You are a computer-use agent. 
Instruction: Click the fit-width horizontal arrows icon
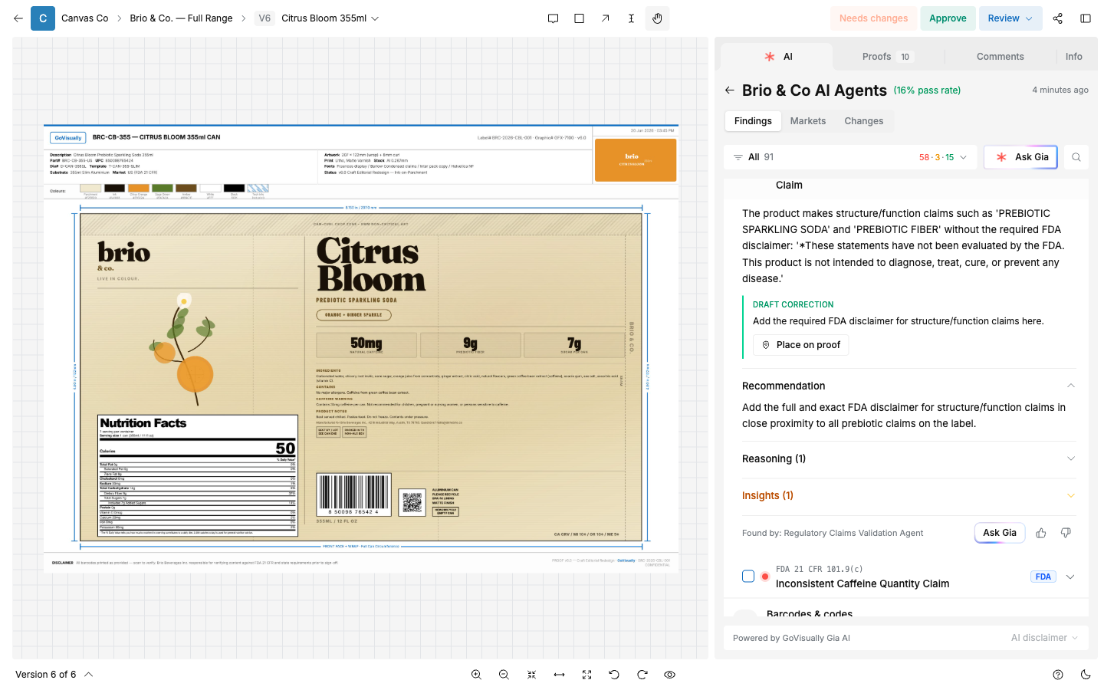coord(559,675)
